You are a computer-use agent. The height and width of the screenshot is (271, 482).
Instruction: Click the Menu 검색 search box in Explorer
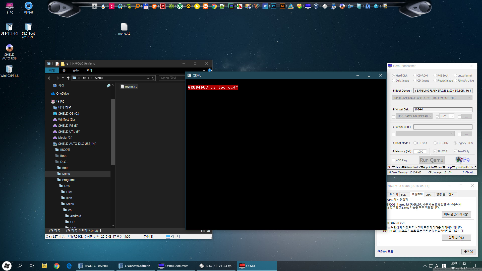click(x=171, y=78)
